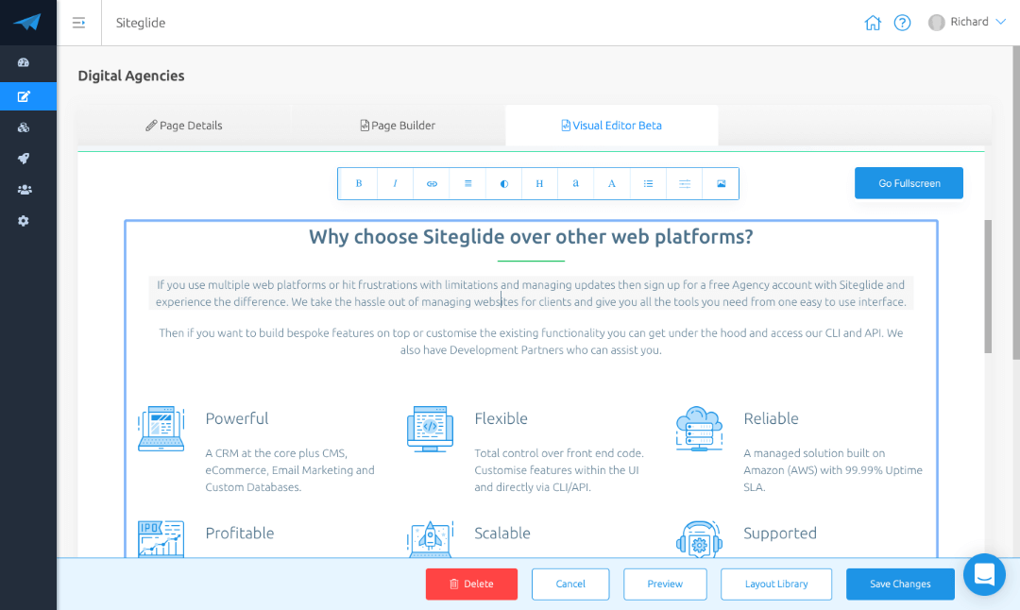Click the Save Changes button
Viewport: 1020px width, 610px height.
[x=900, y=584]
